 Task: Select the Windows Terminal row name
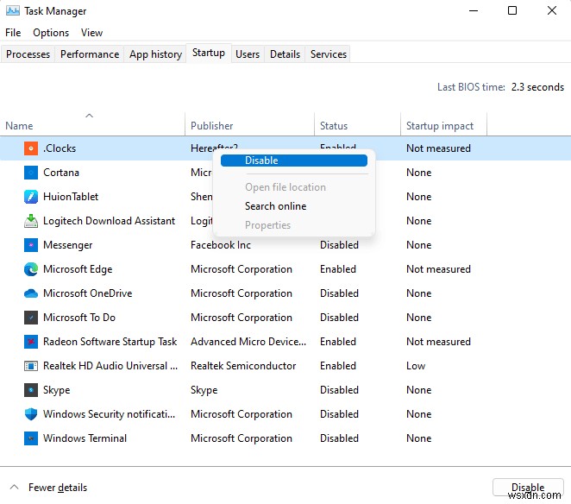click(85, 438)
